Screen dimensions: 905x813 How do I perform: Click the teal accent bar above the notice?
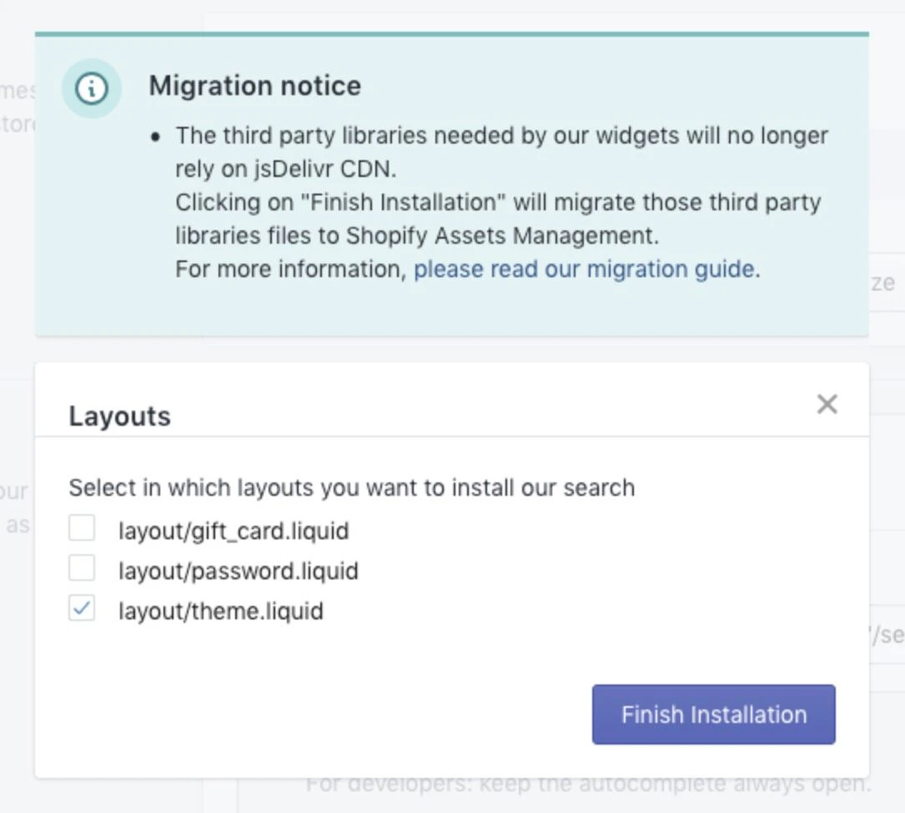[452, 35]
